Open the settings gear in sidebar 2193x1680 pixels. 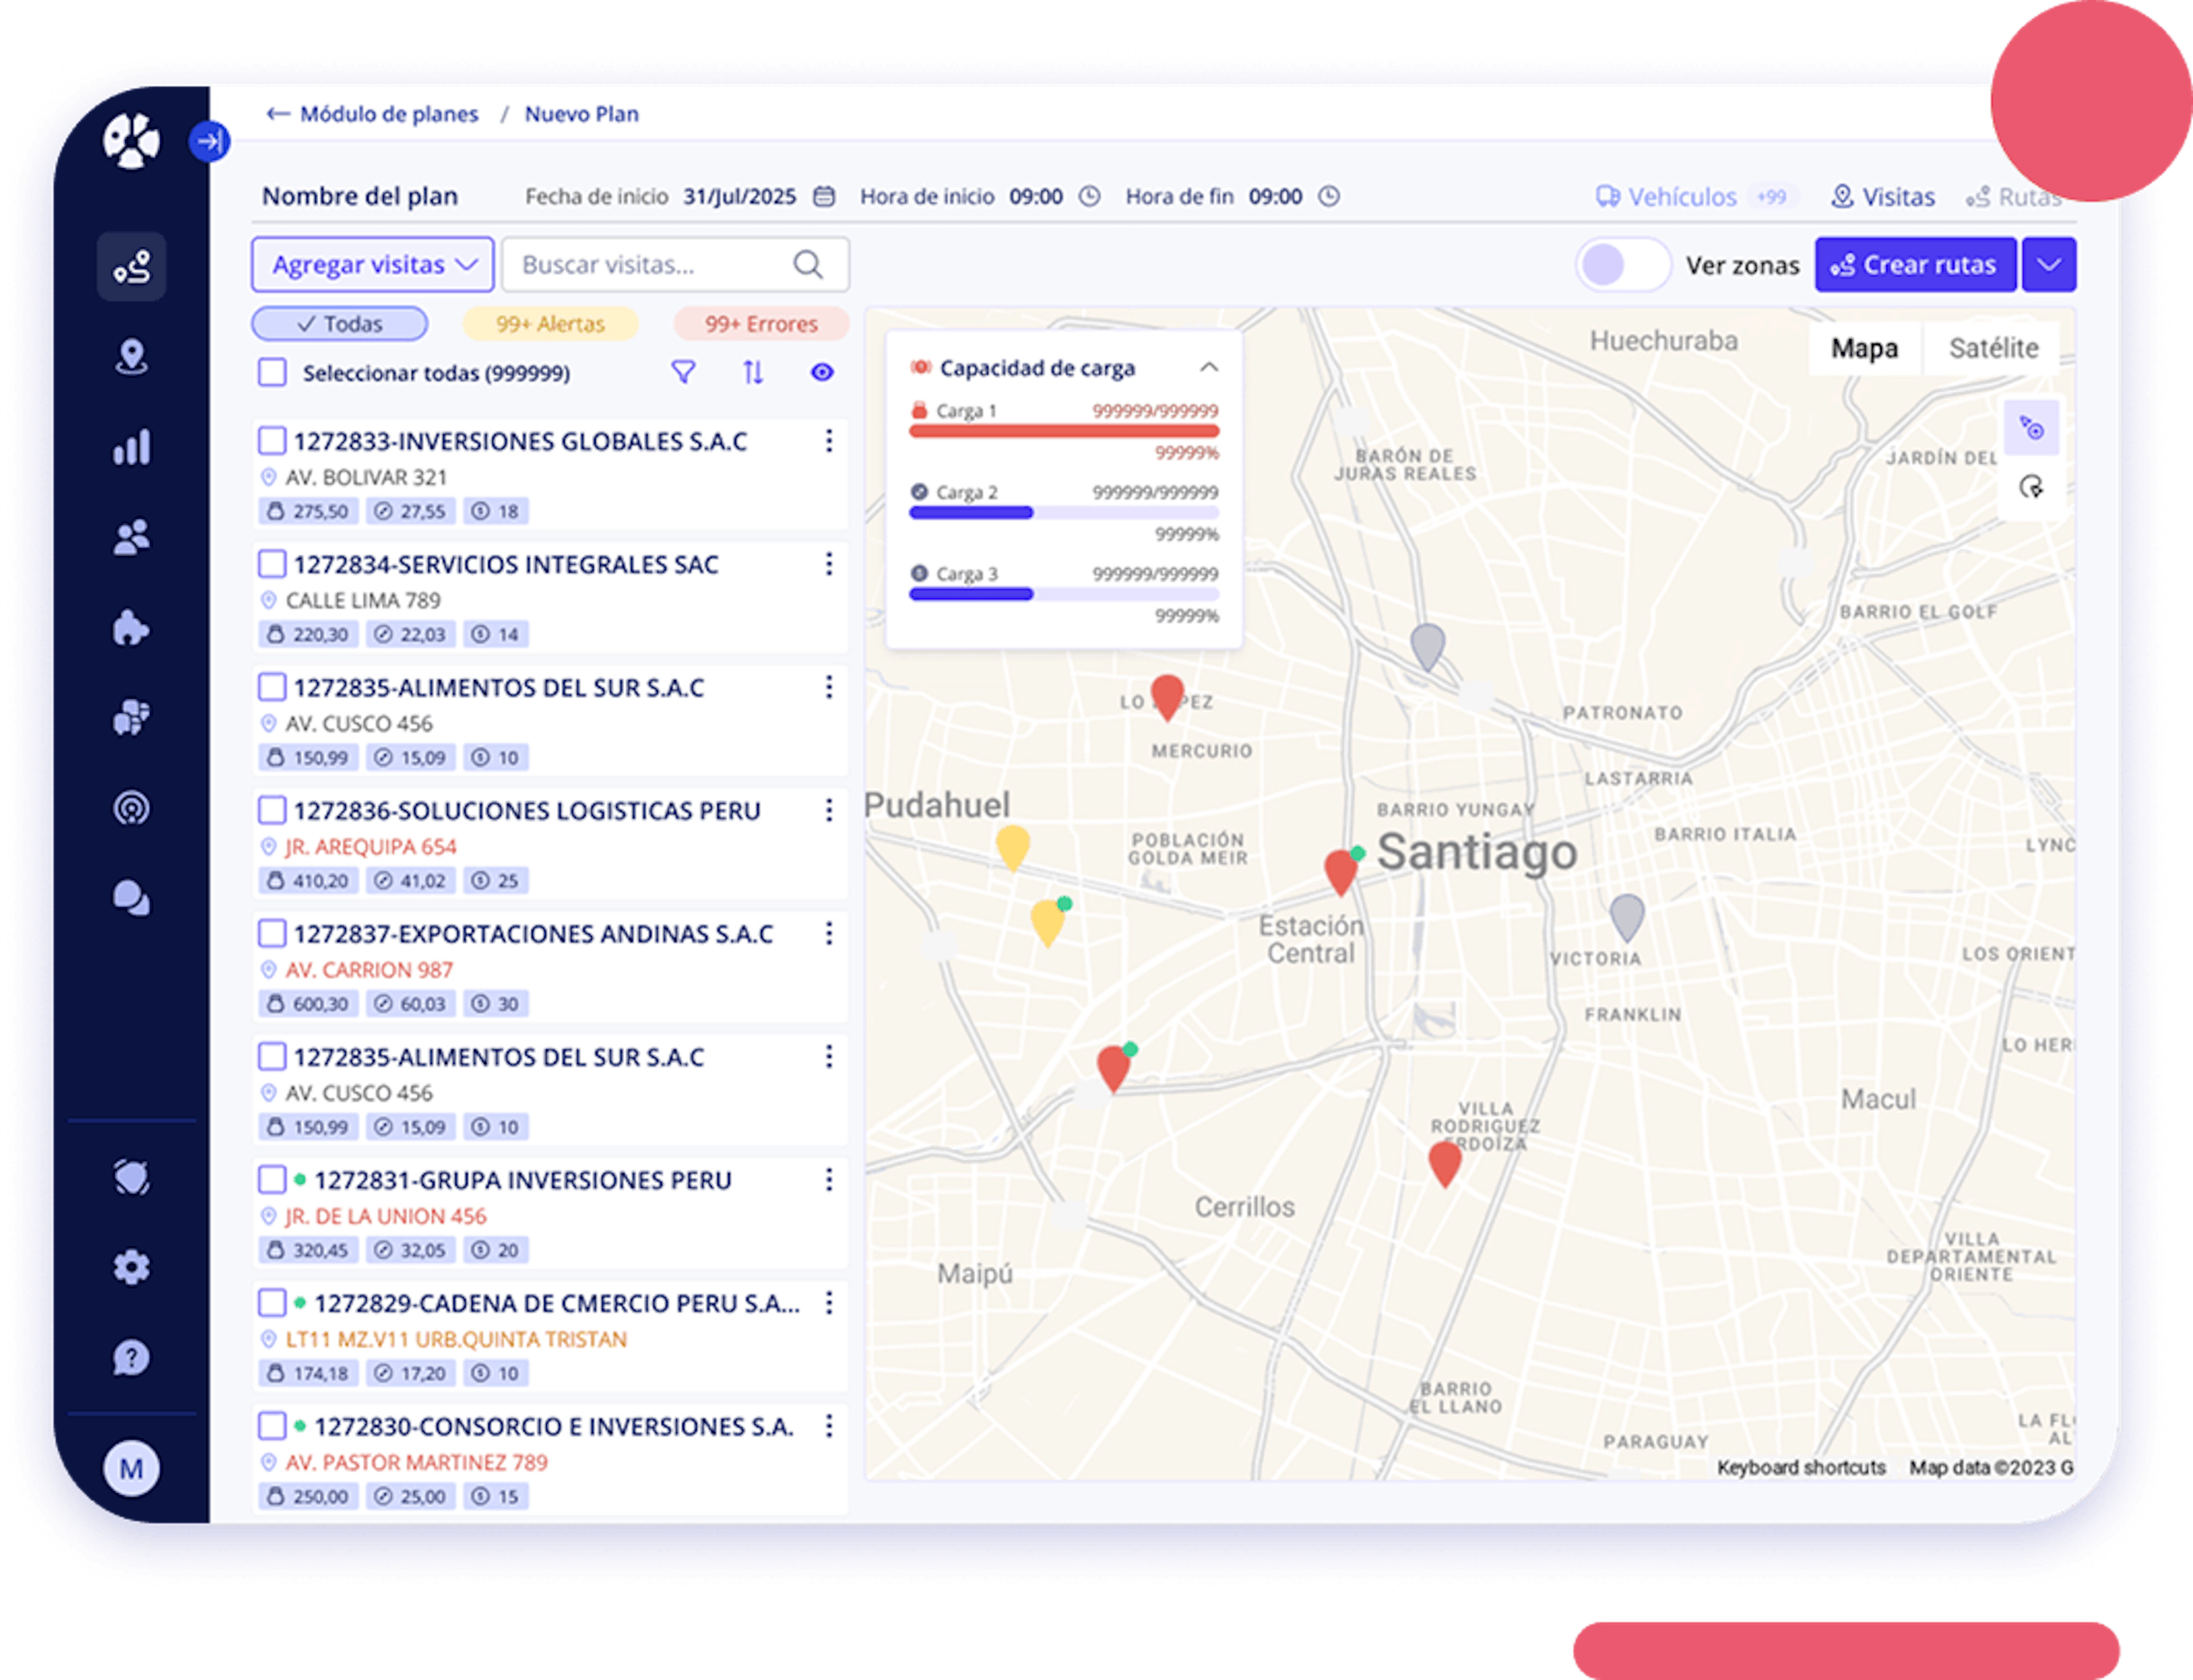pyautogui.click(x=131, y=1268)
